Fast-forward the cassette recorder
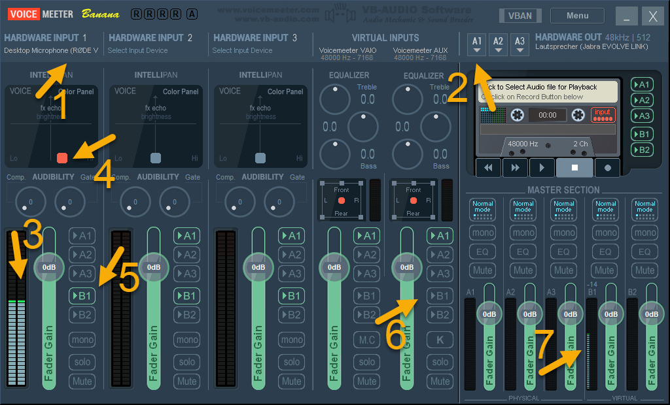Screen dimensions: 670x405 coord(516,168)
